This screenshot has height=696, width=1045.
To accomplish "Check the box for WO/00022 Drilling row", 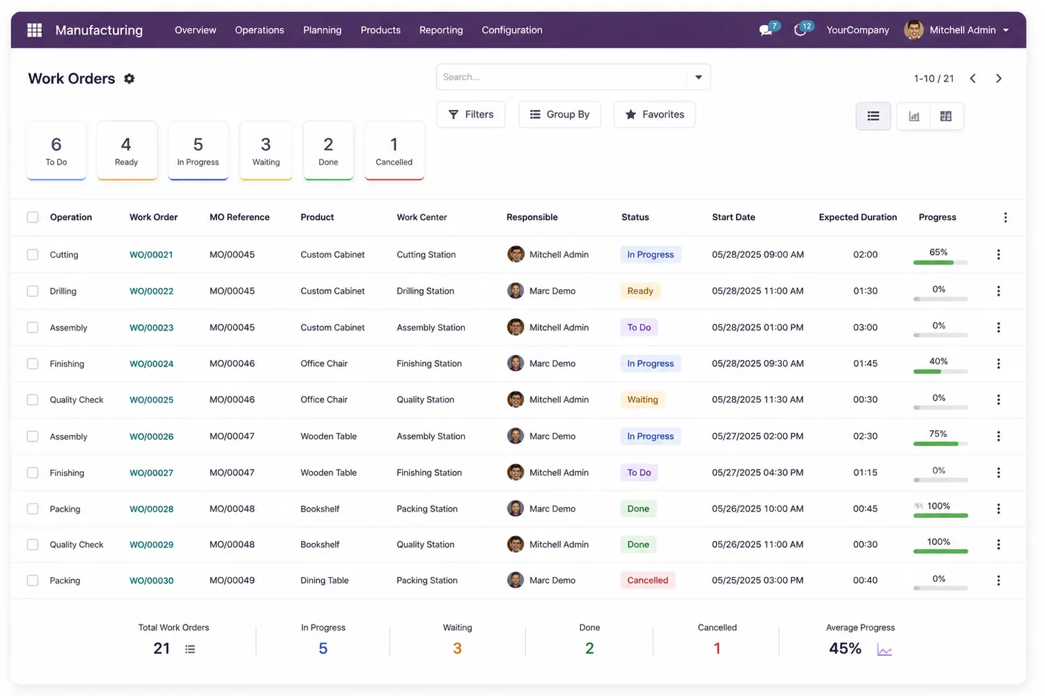I will pyautogui.click(x=33, y=291).
